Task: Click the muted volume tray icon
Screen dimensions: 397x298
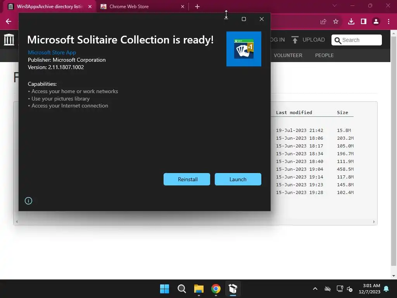Action: click(350, 289)
